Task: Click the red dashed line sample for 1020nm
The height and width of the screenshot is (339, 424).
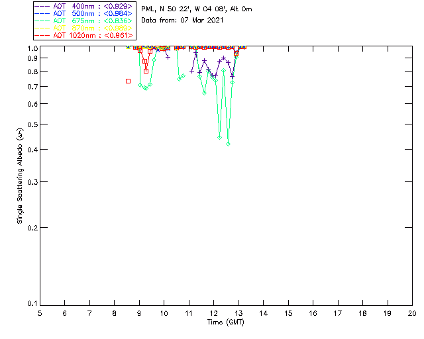Action: click(x=42, y=35)
